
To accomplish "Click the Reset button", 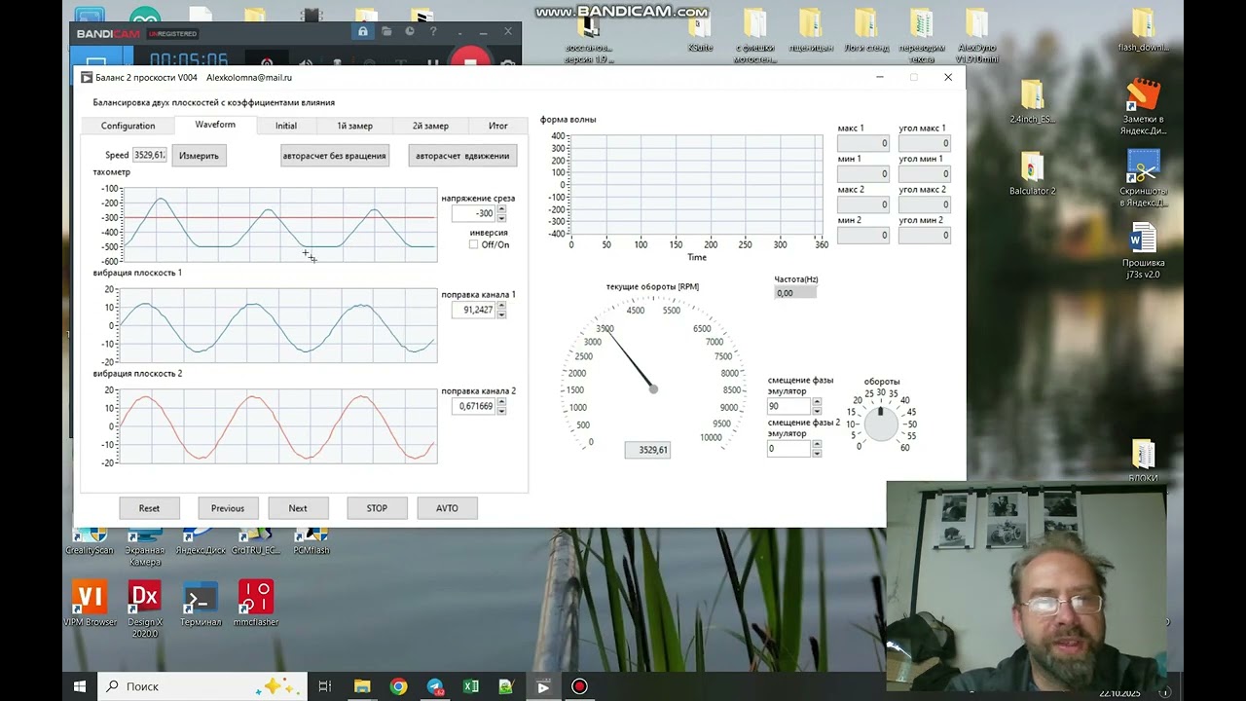I will click(149, 508).
